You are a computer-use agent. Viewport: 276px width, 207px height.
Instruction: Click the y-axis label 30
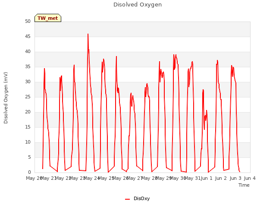tap(28, 82)
